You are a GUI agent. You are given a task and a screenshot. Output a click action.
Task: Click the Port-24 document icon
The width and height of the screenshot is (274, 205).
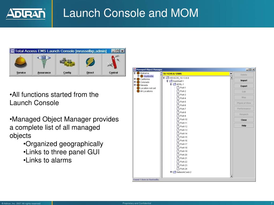178,169
